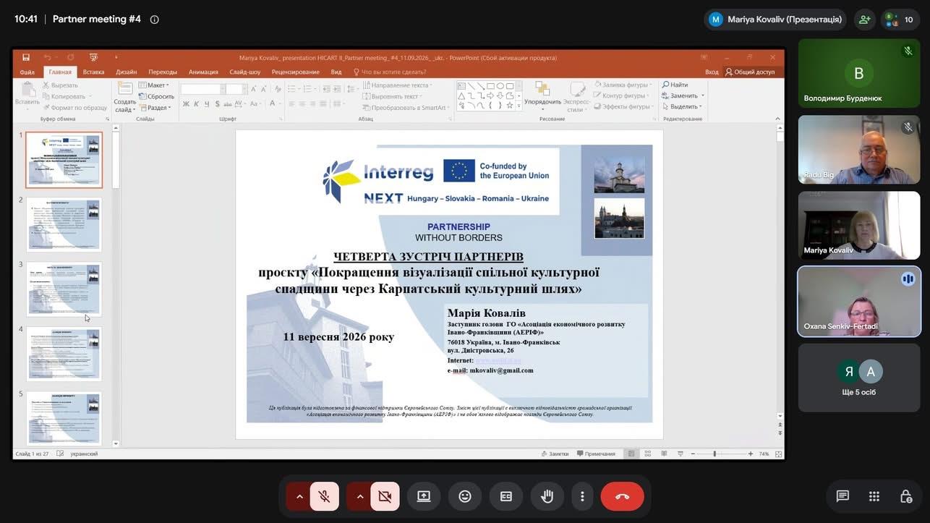Select Володимир Буrденюк participant tile
This screenshot has width=930, height=523.
pyautogui.click(x=859, y=74)
